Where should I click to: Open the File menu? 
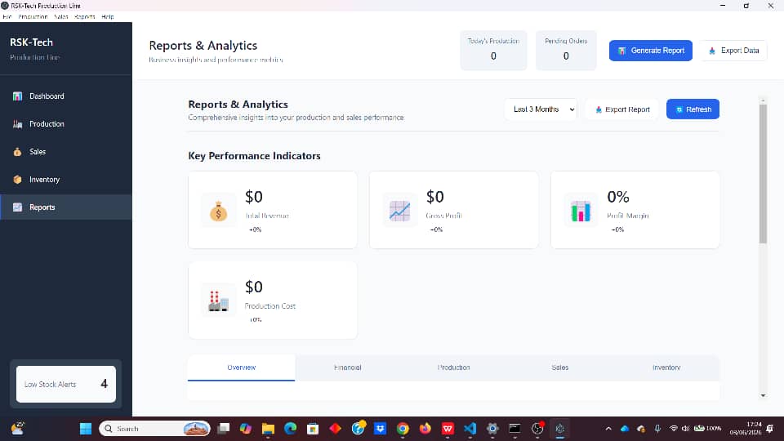tap(7, 16)
